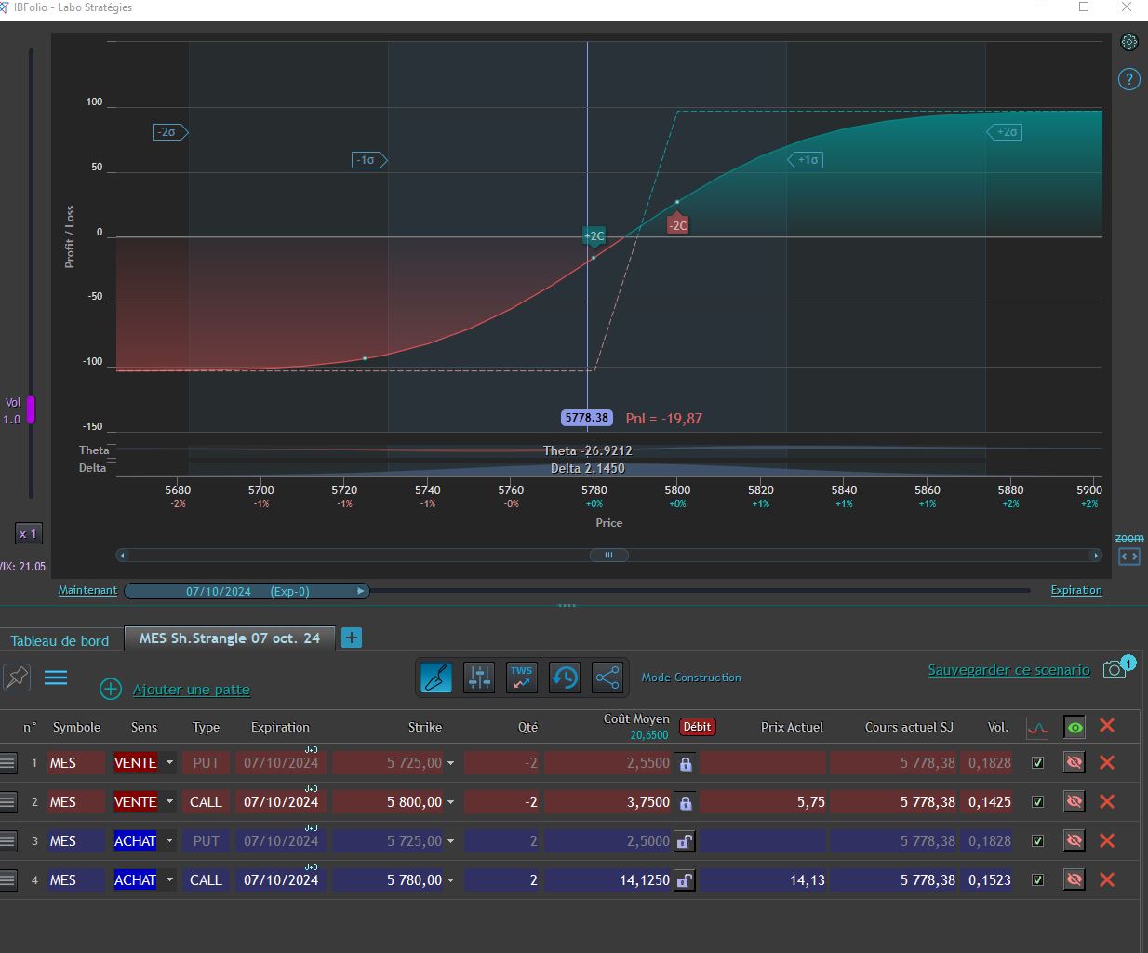1148x953 pixels.
Task: Click drag handle of leg 2 row
Action: (x=7, y=802)
